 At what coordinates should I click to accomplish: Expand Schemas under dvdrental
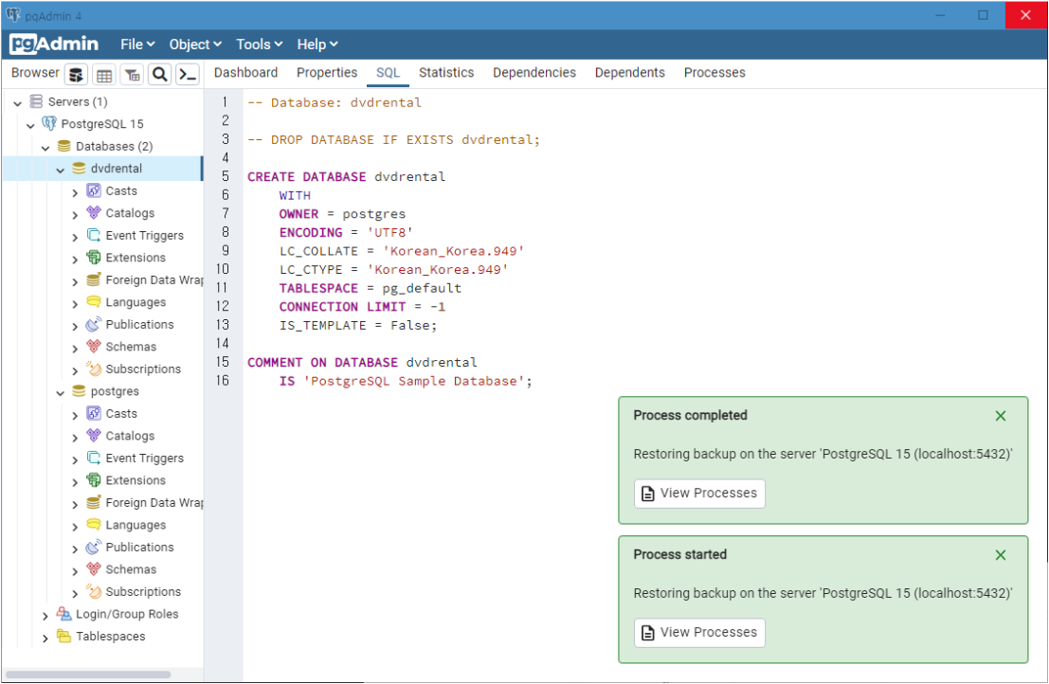coord(75,349)
